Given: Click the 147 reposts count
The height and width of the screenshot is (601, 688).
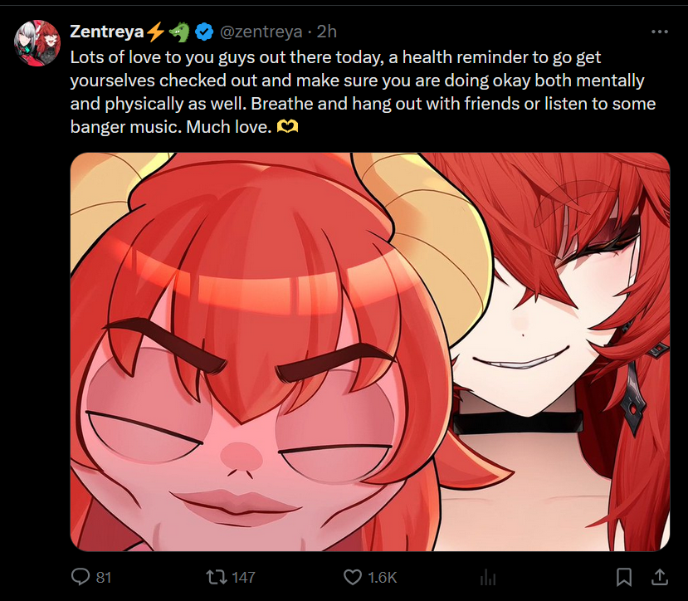Looking at the screenshot, I should [x=243, y=577].
